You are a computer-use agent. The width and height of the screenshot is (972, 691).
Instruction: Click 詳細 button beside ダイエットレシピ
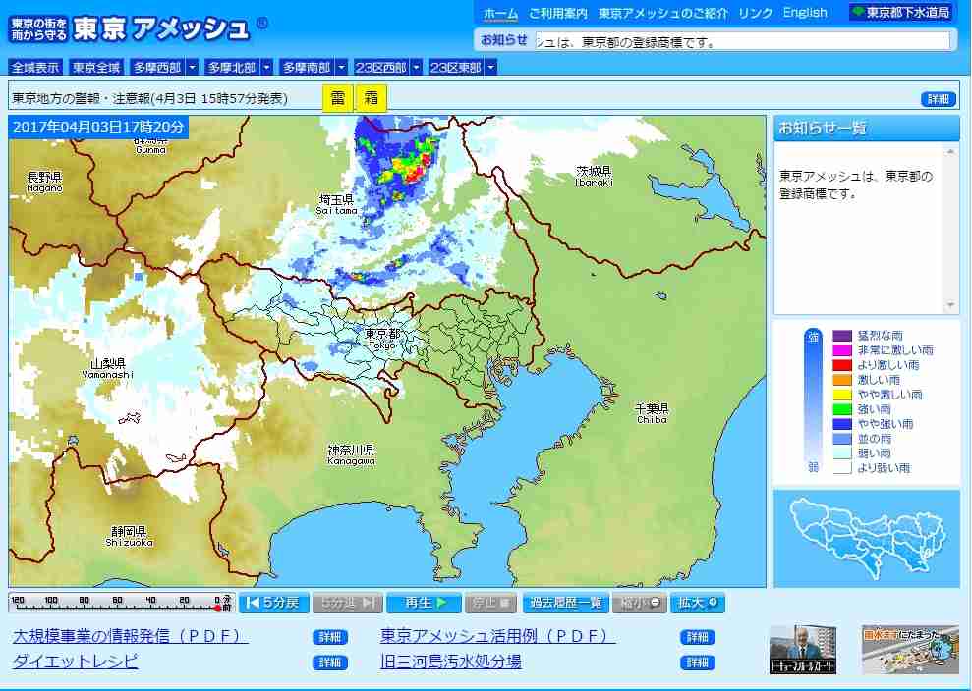pos(330,663)
